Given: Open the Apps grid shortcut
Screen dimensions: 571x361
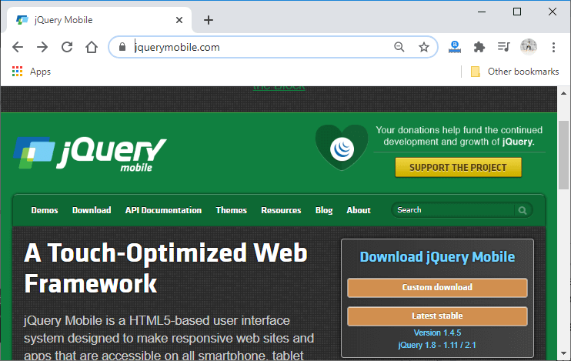Looking at the screenshot, I should pyautogui.click(x=32, y=72).
